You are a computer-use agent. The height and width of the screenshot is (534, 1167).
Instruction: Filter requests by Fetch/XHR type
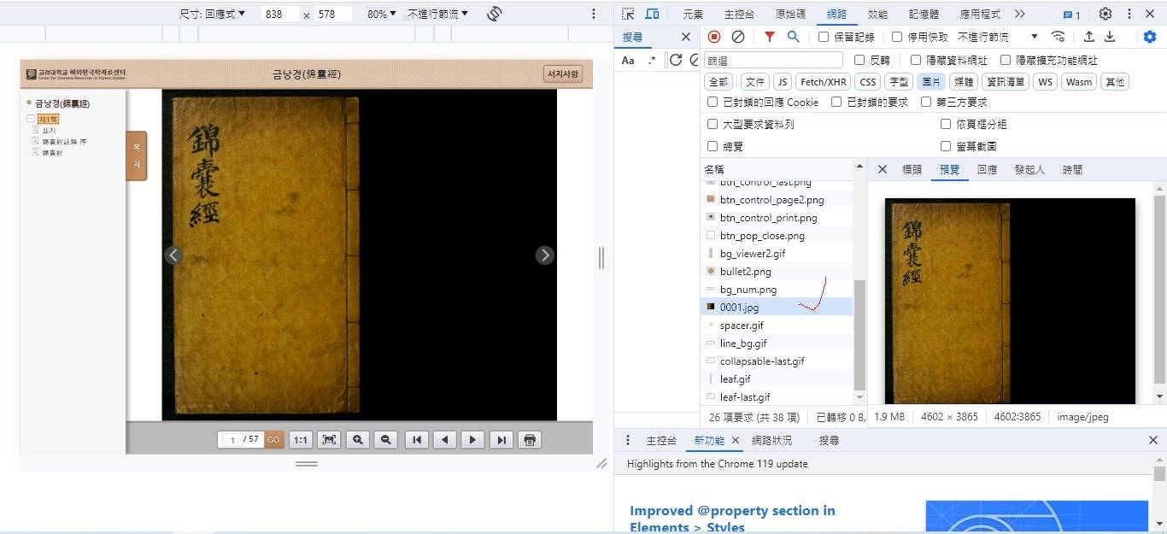pyautogui.click(x=824, y=82)
